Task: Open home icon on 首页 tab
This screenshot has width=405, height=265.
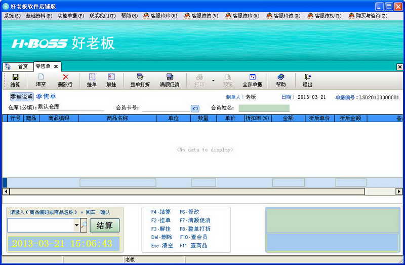Action: tap(8, 66)
